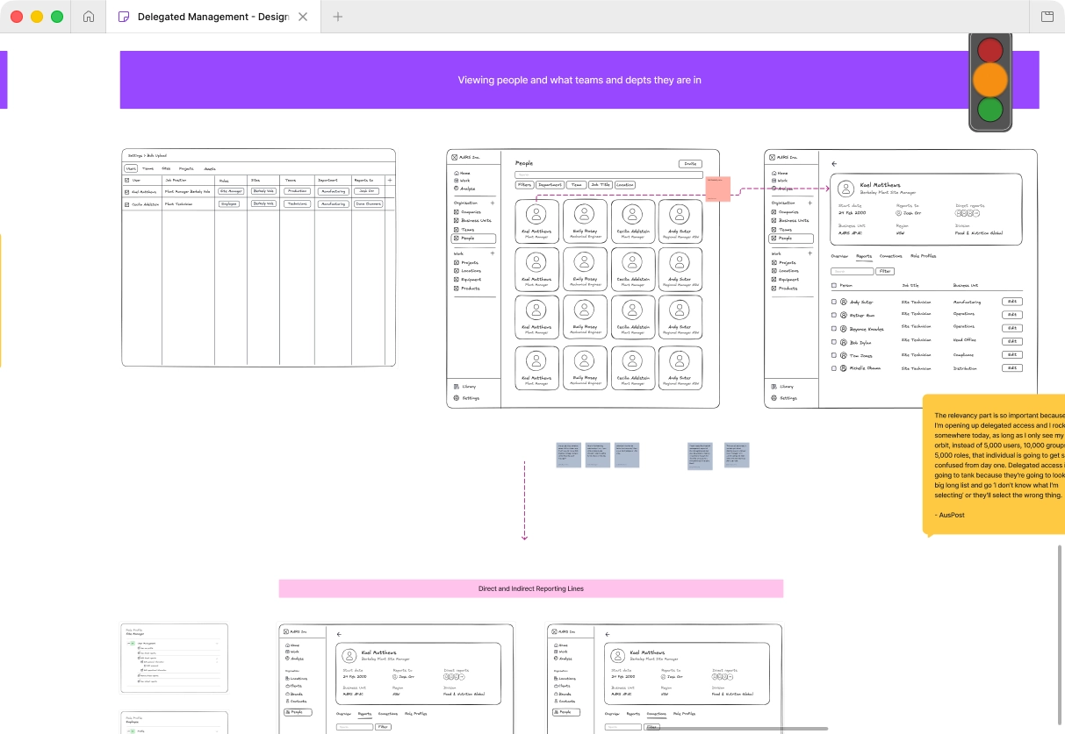Image resolution: width=1065 pixels, height=734 pixels.
Task: Check the Bob Dylan row checkbox
Action: [x=834, y=342]
